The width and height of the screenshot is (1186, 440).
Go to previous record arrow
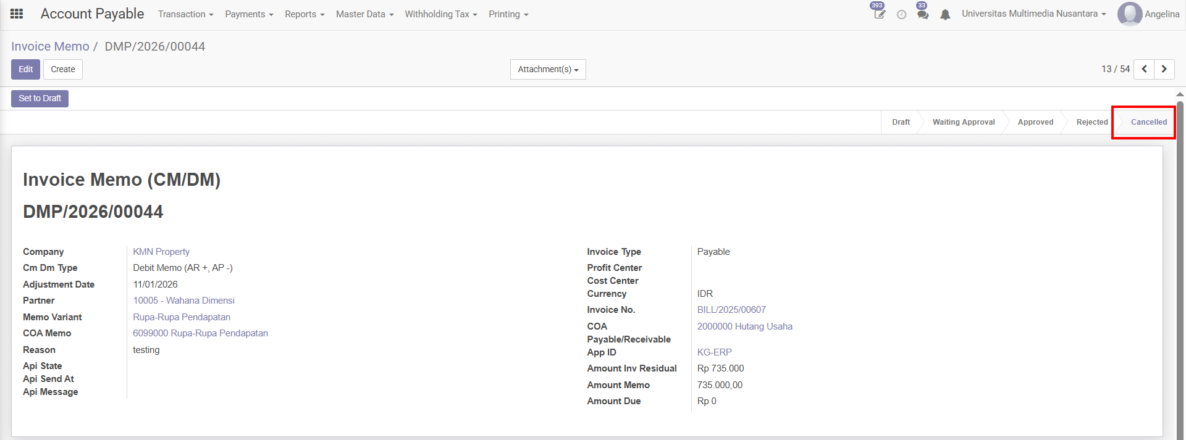click(1144, 69)
